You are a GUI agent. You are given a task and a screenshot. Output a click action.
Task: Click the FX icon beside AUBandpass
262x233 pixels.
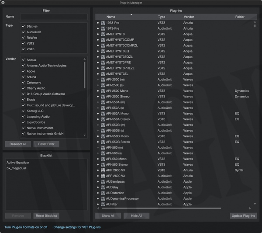(103, 181)
